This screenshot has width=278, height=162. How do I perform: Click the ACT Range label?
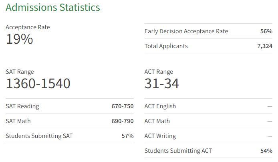(159, 72)
